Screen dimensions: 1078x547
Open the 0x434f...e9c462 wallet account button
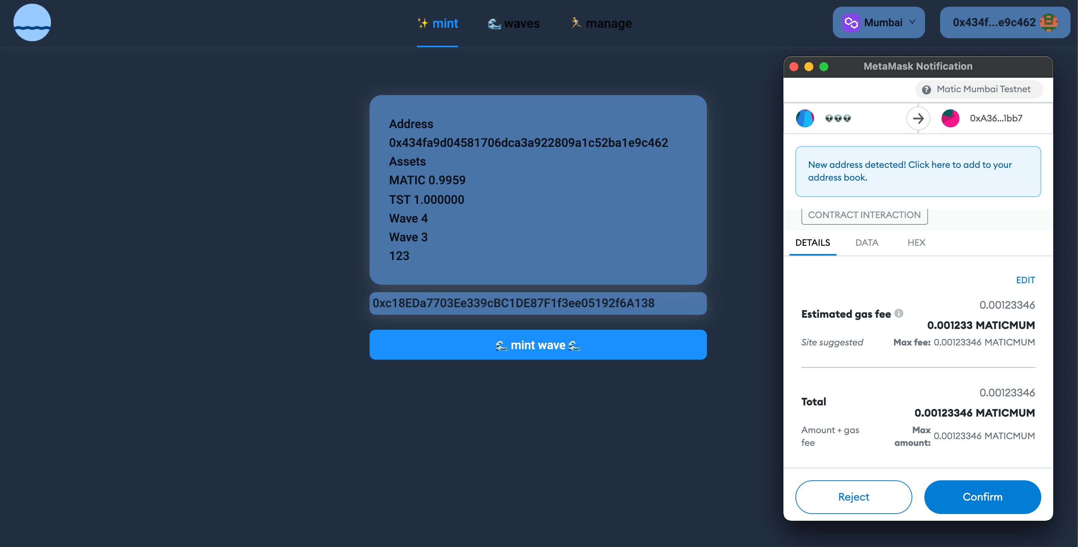coord(1005,22)
